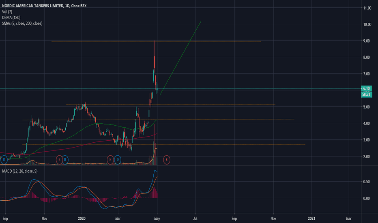Click the D dividend marker near Mar 2020
Viewport: 378px width, 223px height.
click(x=117, y=160)
